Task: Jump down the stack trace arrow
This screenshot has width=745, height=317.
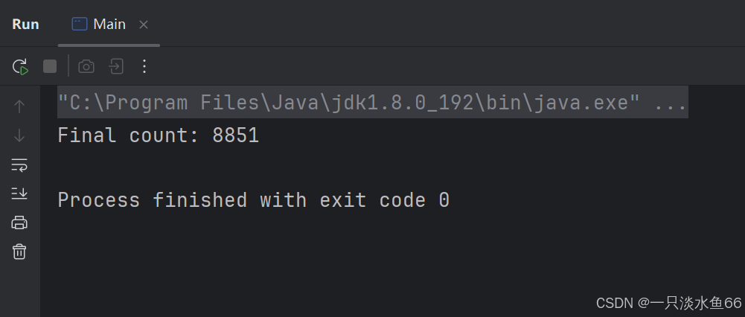Action: [19, 136]
